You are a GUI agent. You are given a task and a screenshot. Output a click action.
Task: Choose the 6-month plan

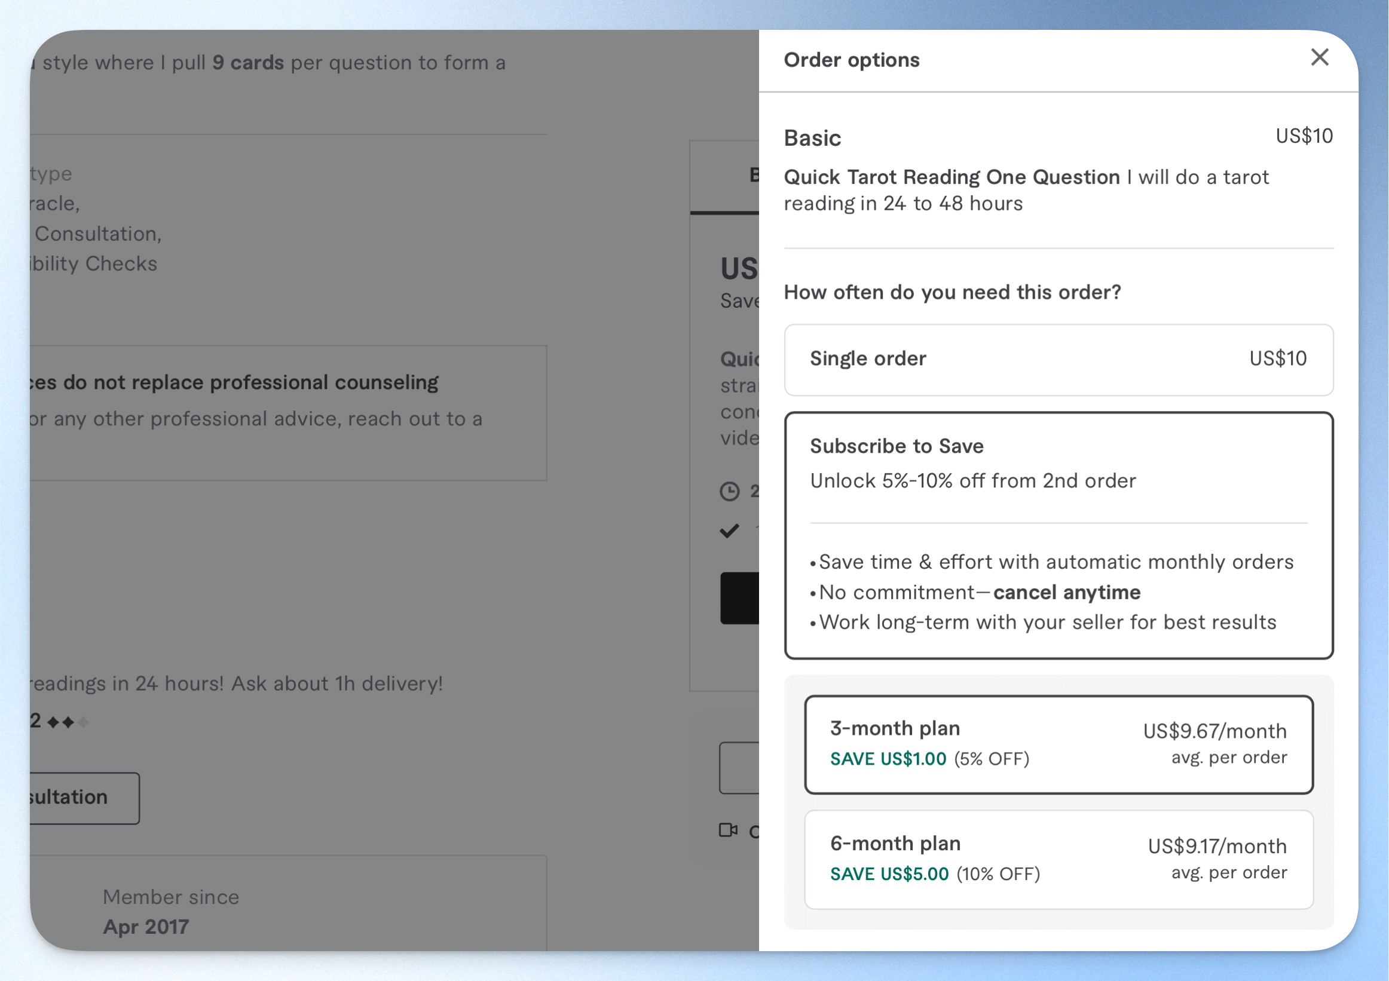[x=1058, y=860]
